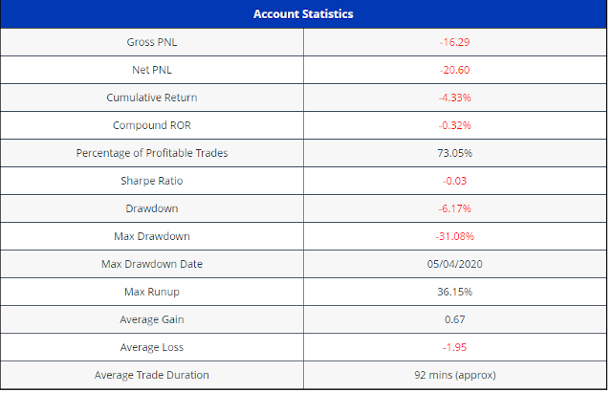This screenshot has width=612, height=393.
Task: Select the Compound ROR label
Action: tap(152, 125)
